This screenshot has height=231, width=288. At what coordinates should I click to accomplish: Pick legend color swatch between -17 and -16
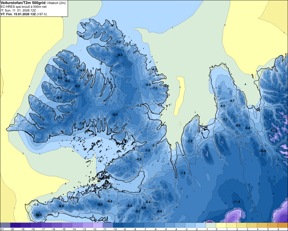click(x=46, y=225)
